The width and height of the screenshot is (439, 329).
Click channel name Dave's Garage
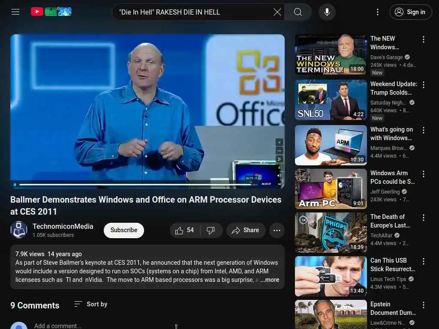[386, 57]
